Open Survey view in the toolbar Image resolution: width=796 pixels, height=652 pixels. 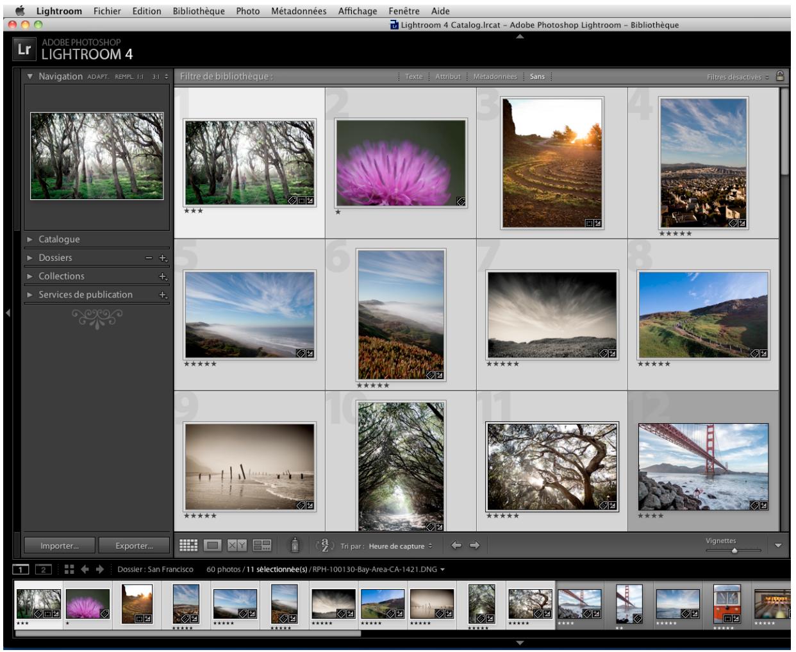(x=262, y=546)
